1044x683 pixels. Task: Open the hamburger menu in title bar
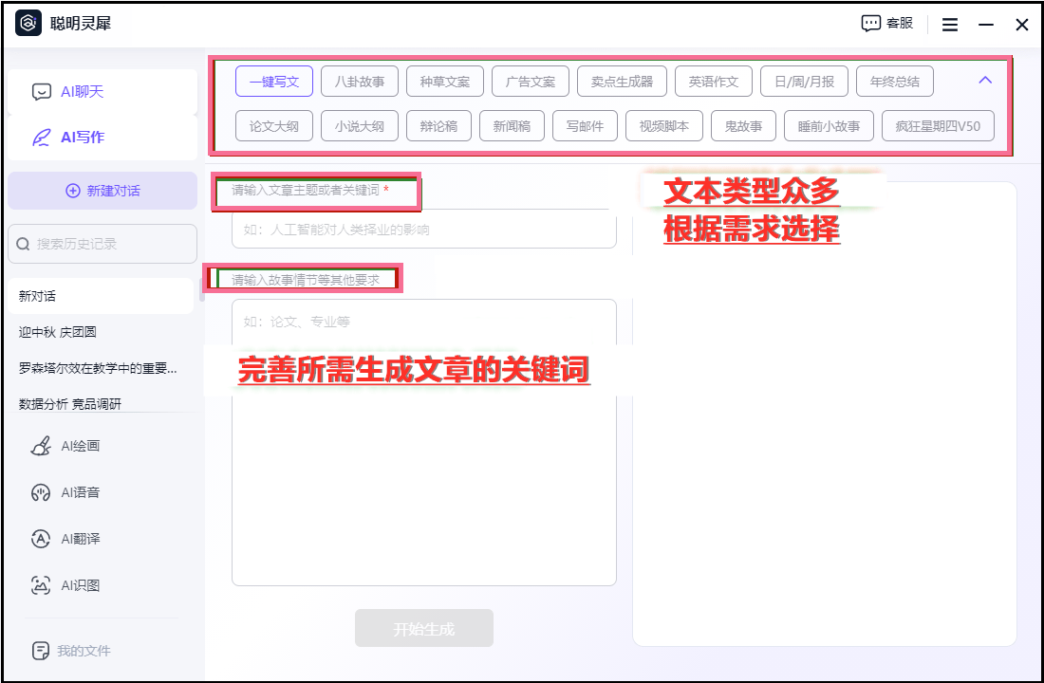click(949, 25)
